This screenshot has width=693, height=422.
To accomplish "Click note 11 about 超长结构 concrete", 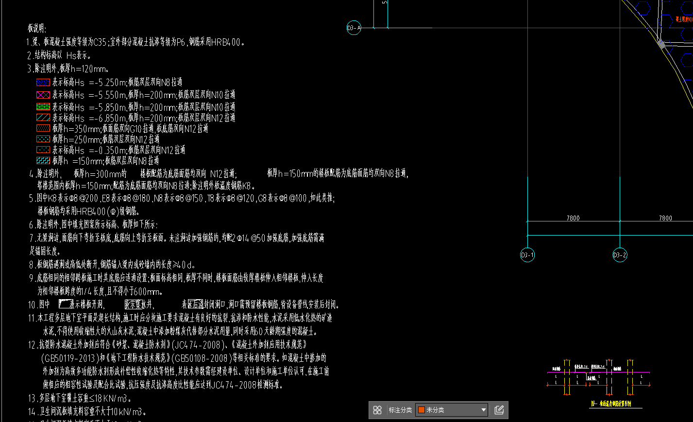I will tap(180, 318).
